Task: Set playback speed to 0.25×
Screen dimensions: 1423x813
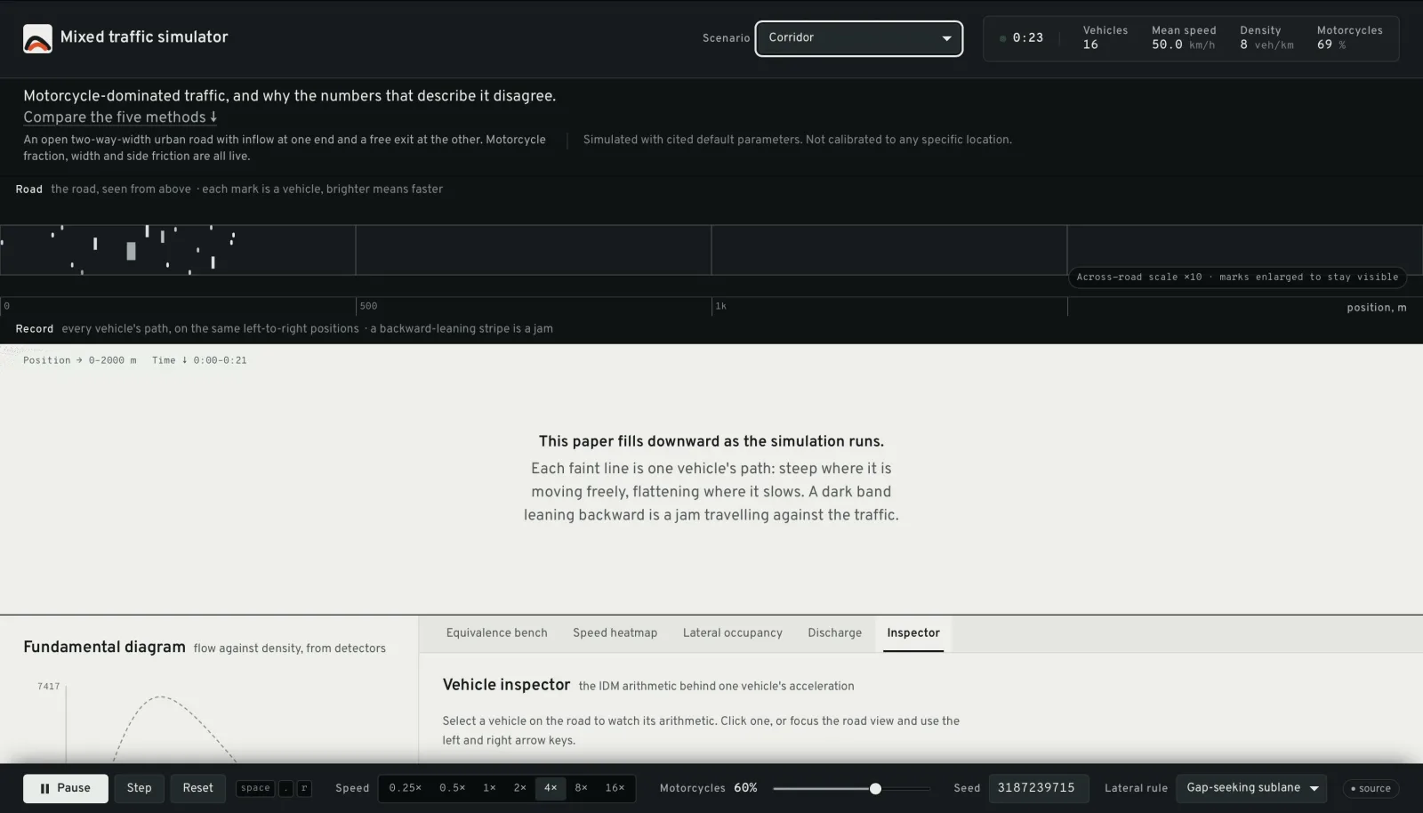Action: (x=406, y=788)
